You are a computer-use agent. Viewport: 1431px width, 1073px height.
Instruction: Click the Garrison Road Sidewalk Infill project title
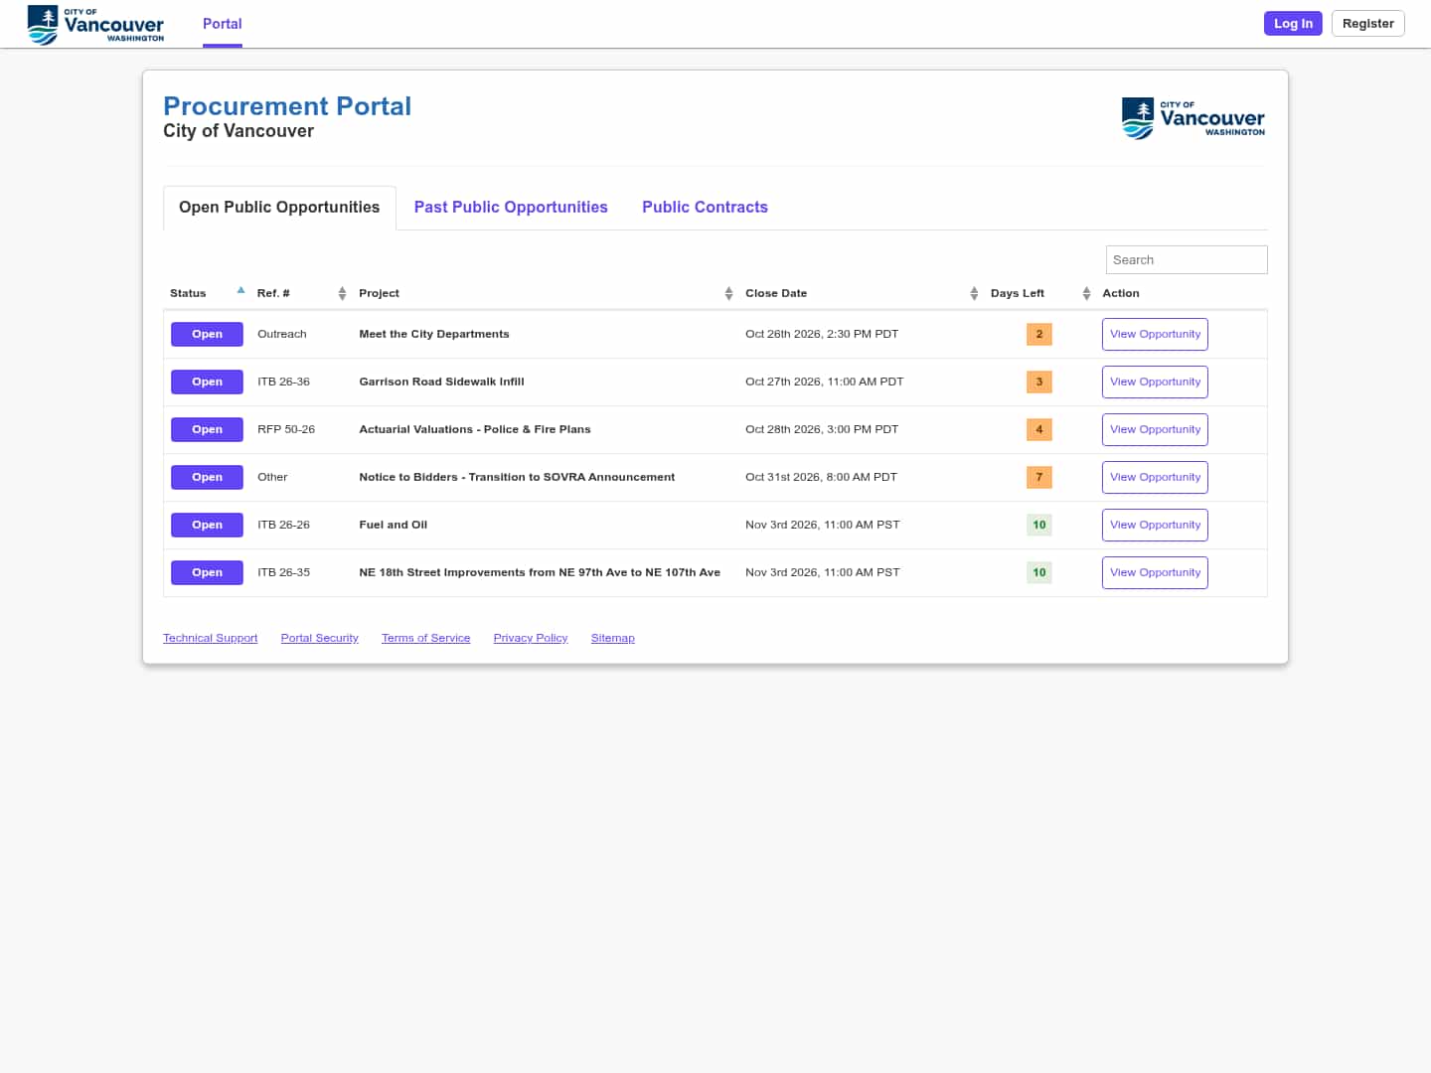(441, 382)
